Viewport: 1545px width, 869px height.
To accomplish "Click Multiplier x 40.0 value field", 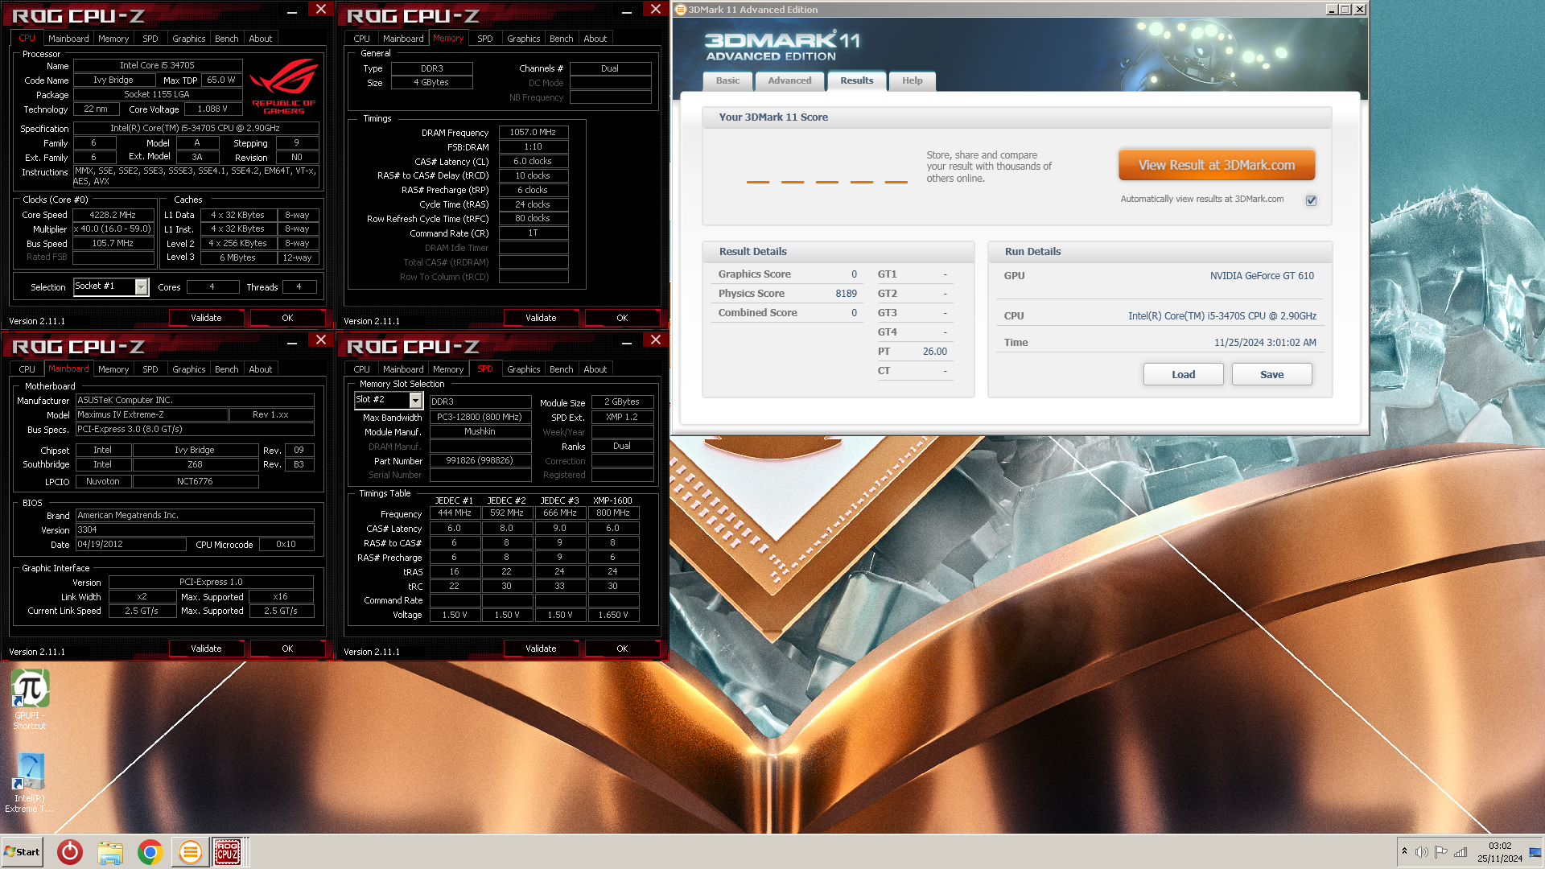I will point(113,229).
